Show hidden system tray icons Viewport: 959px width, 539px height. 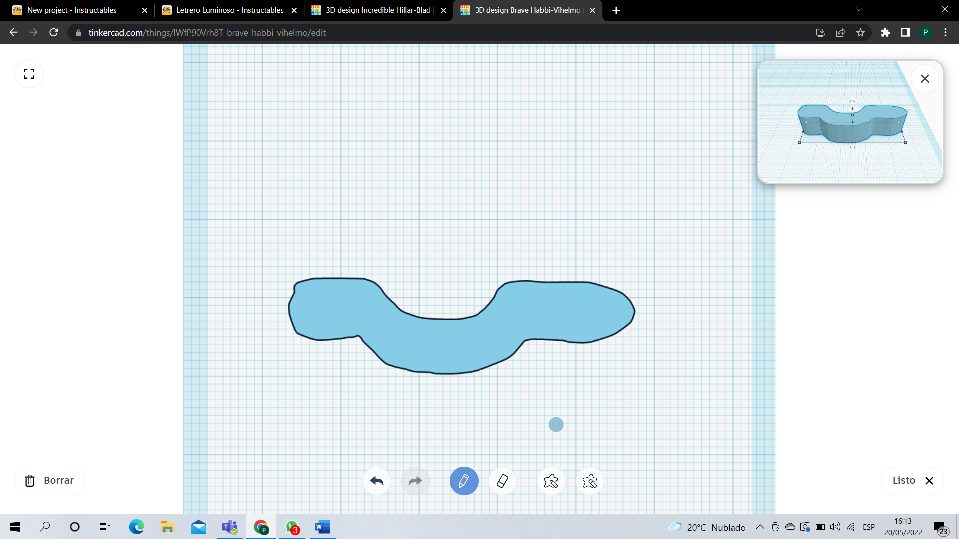click(760, 527)
